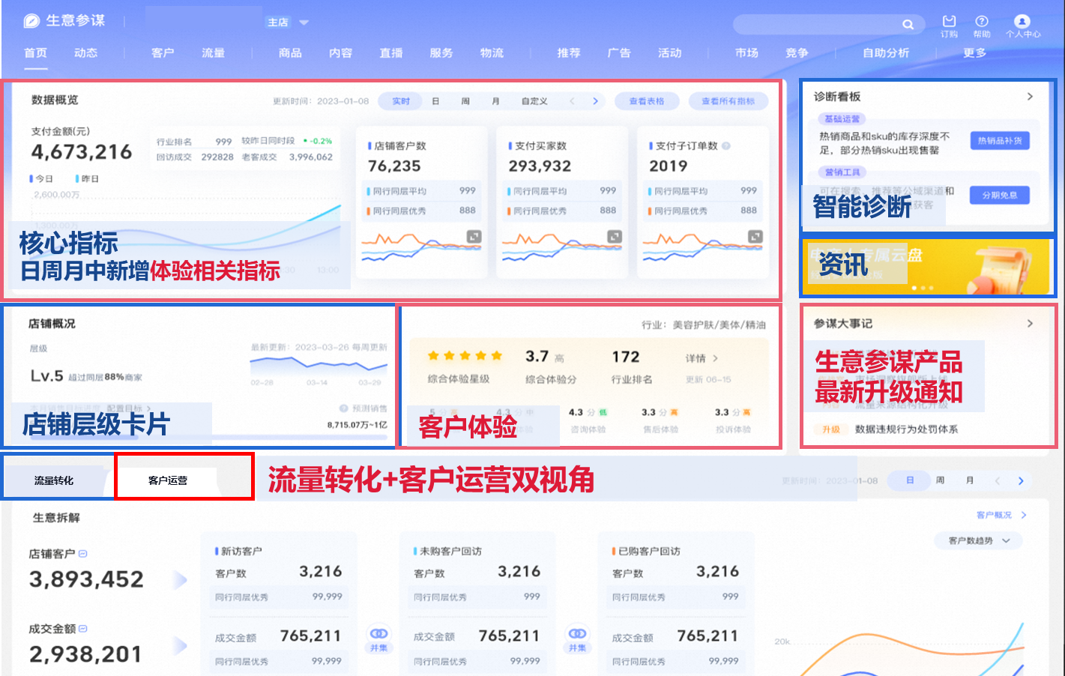Open the 个人中心 profile icon
This screenshot has height=676, width=1065.
1022,21
